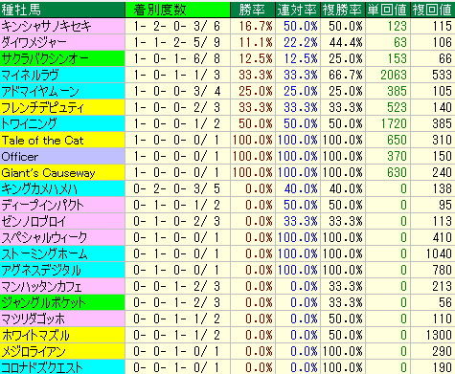
Task: Select the トワイニング sire name cell
Action: pos(62,123)
